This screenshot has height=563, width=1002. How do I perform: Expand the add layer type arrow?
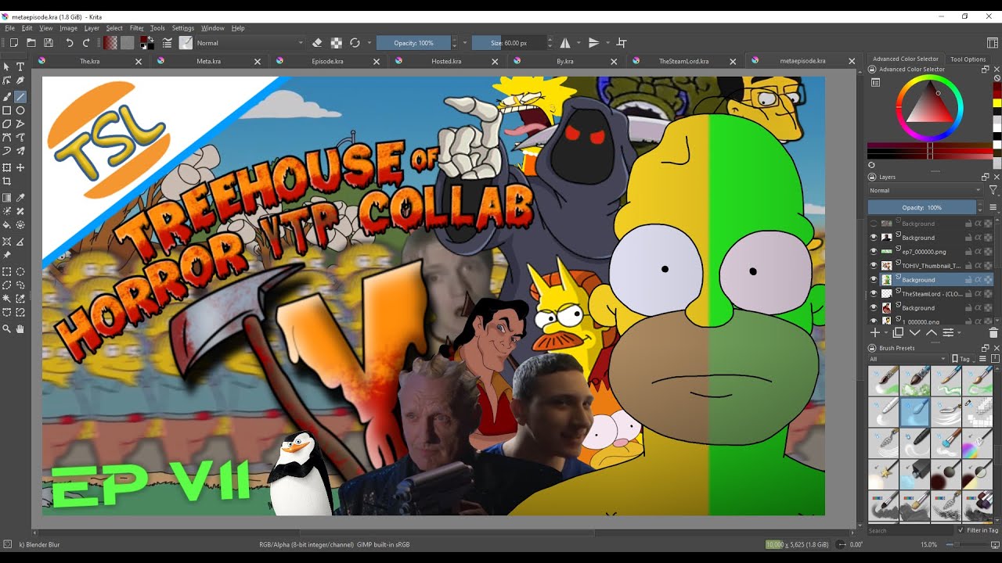[x=885, y=334]
